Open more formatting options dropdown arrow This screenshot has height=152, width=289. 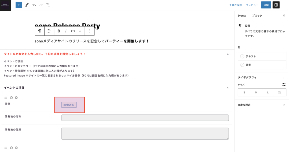tap(80, 31)
